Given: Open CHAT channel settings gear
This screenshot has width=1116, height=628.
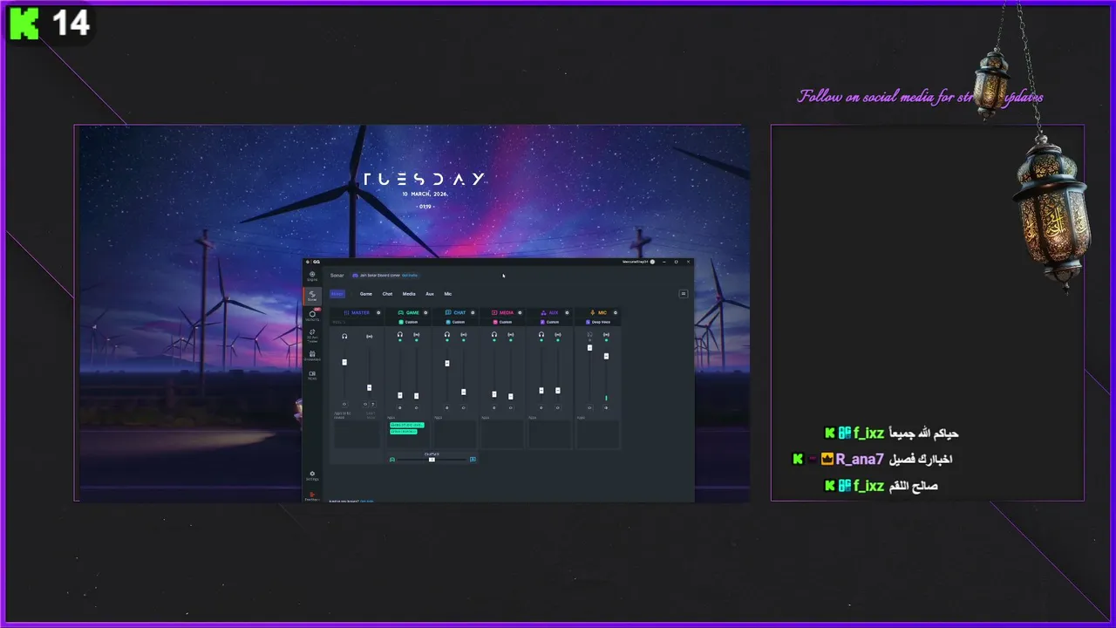Looking at the screenshot, I should pyautogui.click(x=473, y=312).
